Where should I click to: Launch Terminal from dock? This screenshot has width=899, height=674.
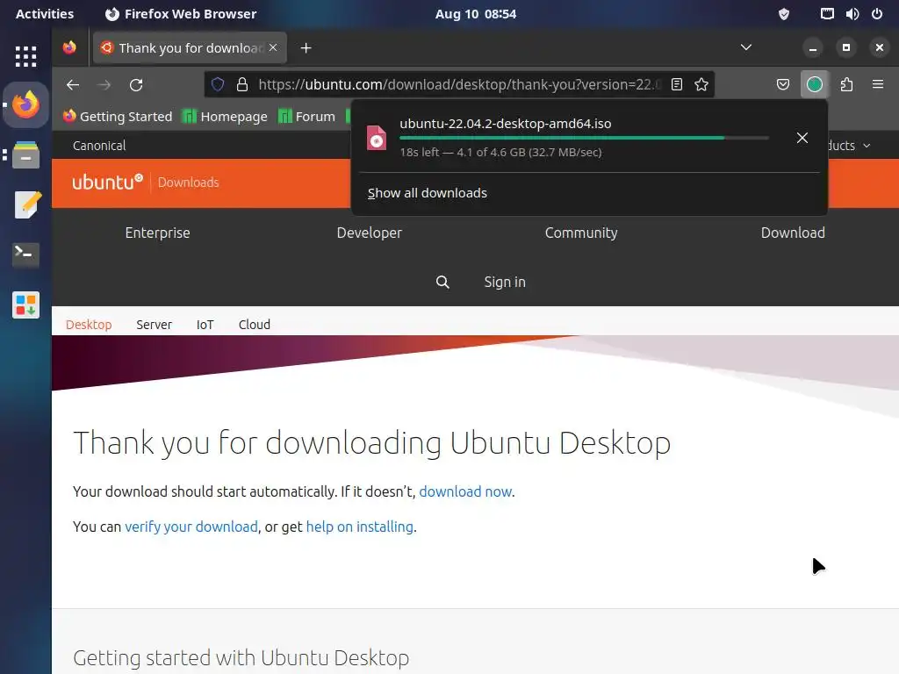pos(25,254)
